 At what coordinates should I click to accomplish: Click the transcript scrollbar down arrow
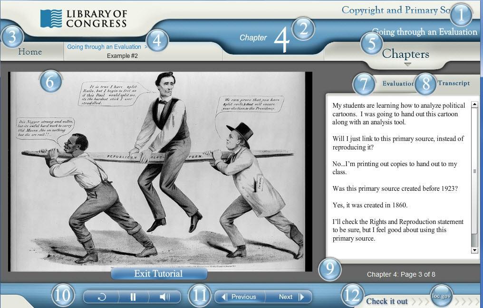point(474,250)
